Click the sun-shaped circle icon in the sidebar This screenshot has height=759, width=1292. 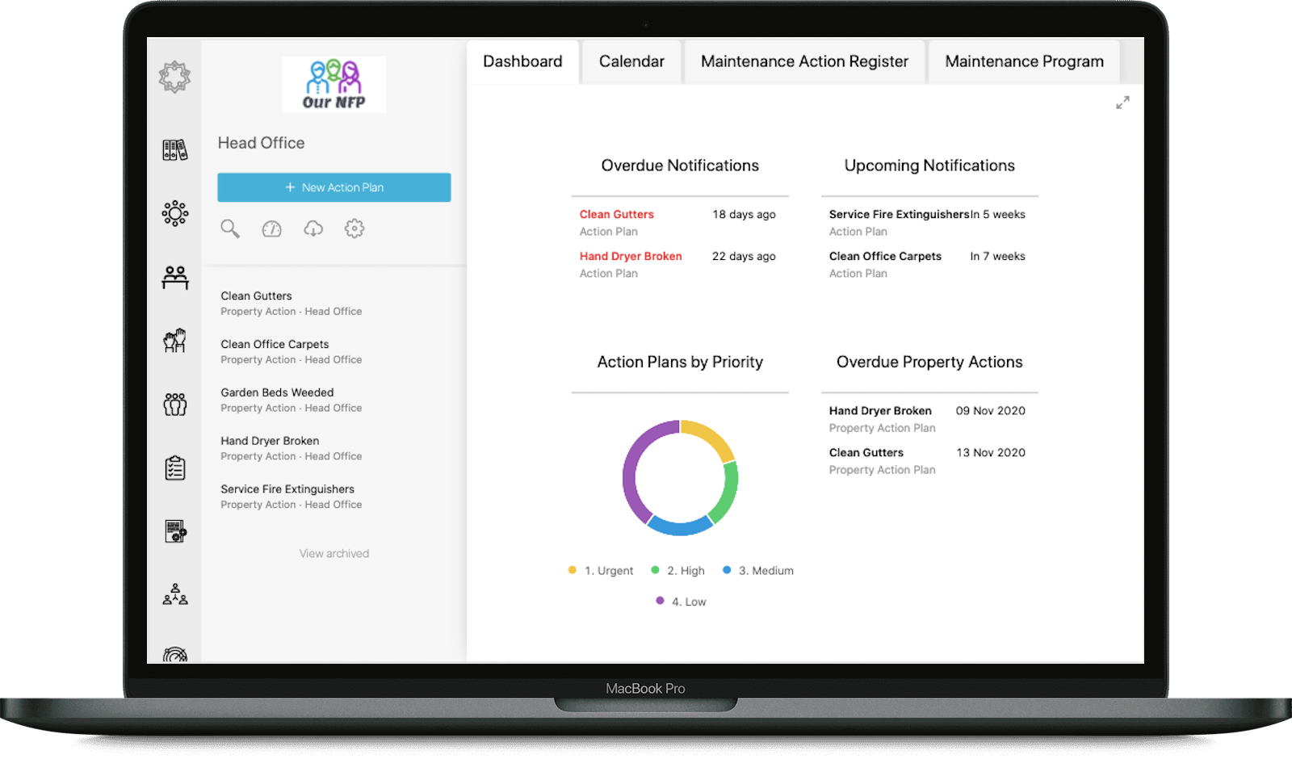(174, 213)
